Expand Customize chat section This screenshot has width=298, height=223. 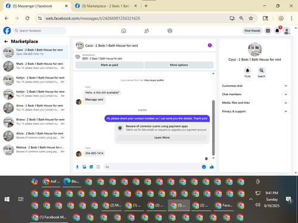pyautogui.click(x=254, y=86)
